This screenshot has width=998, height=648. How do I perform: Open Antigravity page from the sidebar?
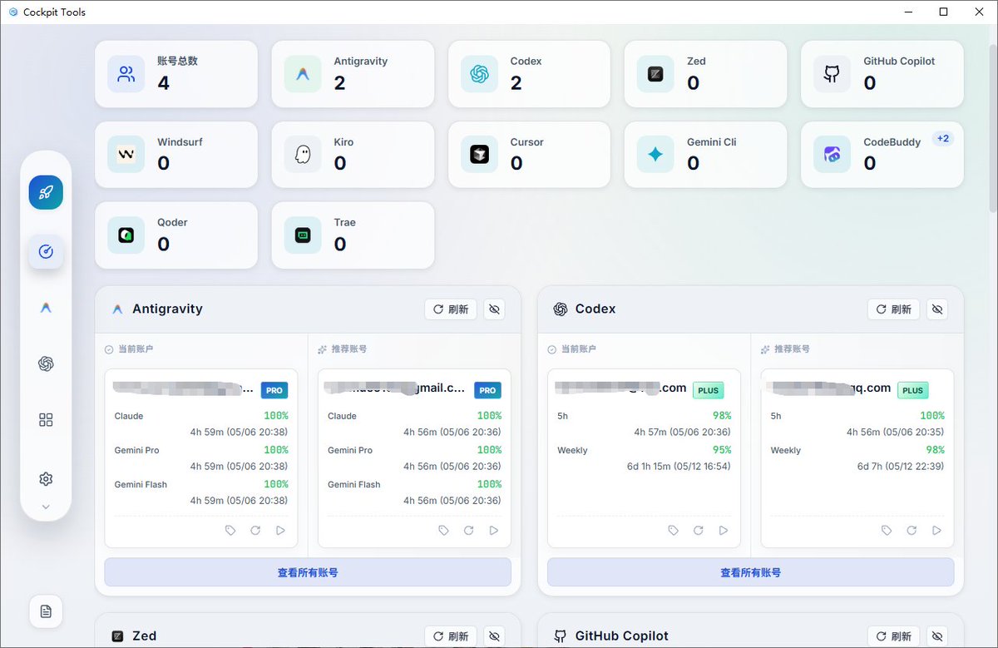[46, 308]
